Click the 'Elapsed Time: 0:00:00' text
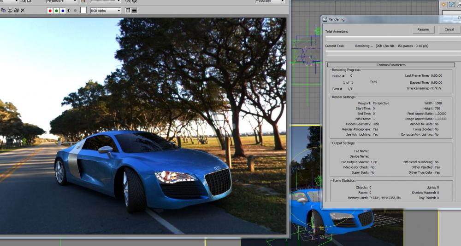 point(426,83)
